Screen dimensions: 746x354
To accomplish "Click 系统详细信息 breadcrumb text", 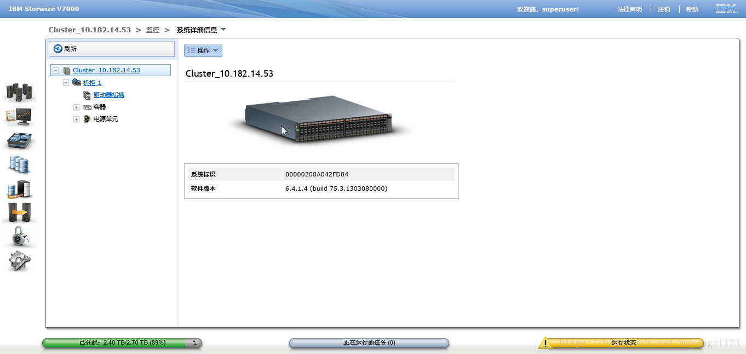I will [197, 30].
